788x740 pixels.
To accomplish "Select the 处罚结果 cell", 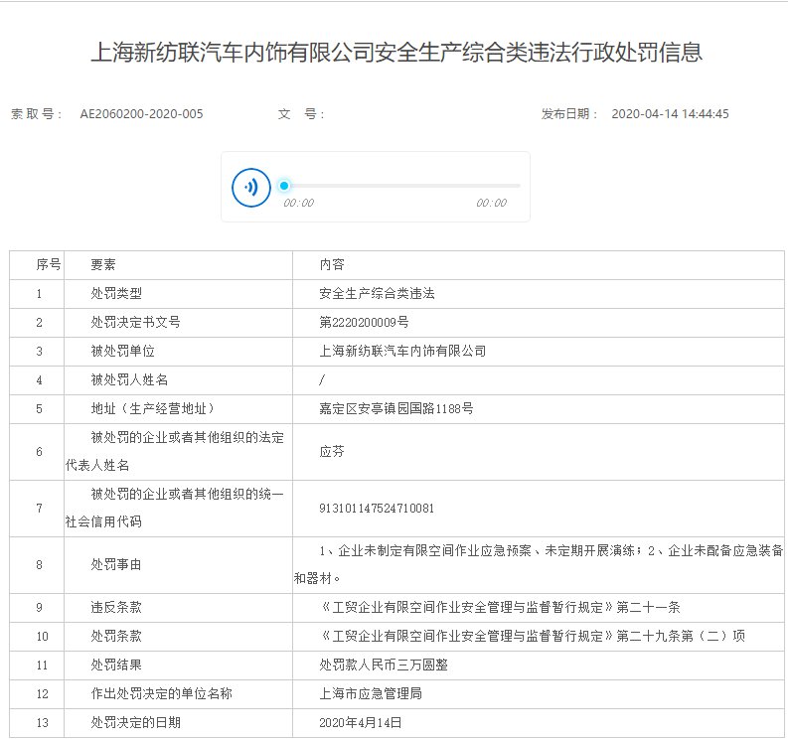I will (x=179, y=666).
